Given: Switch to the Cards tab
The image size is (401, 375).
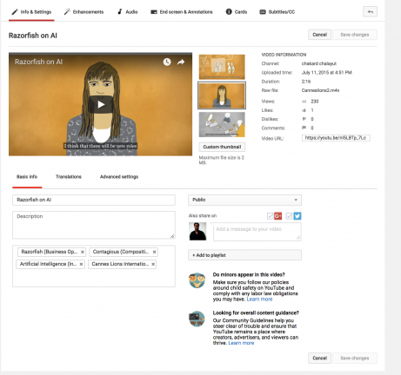Looking at the screenshot, I should pyautogui.click(x=237, y=12).
